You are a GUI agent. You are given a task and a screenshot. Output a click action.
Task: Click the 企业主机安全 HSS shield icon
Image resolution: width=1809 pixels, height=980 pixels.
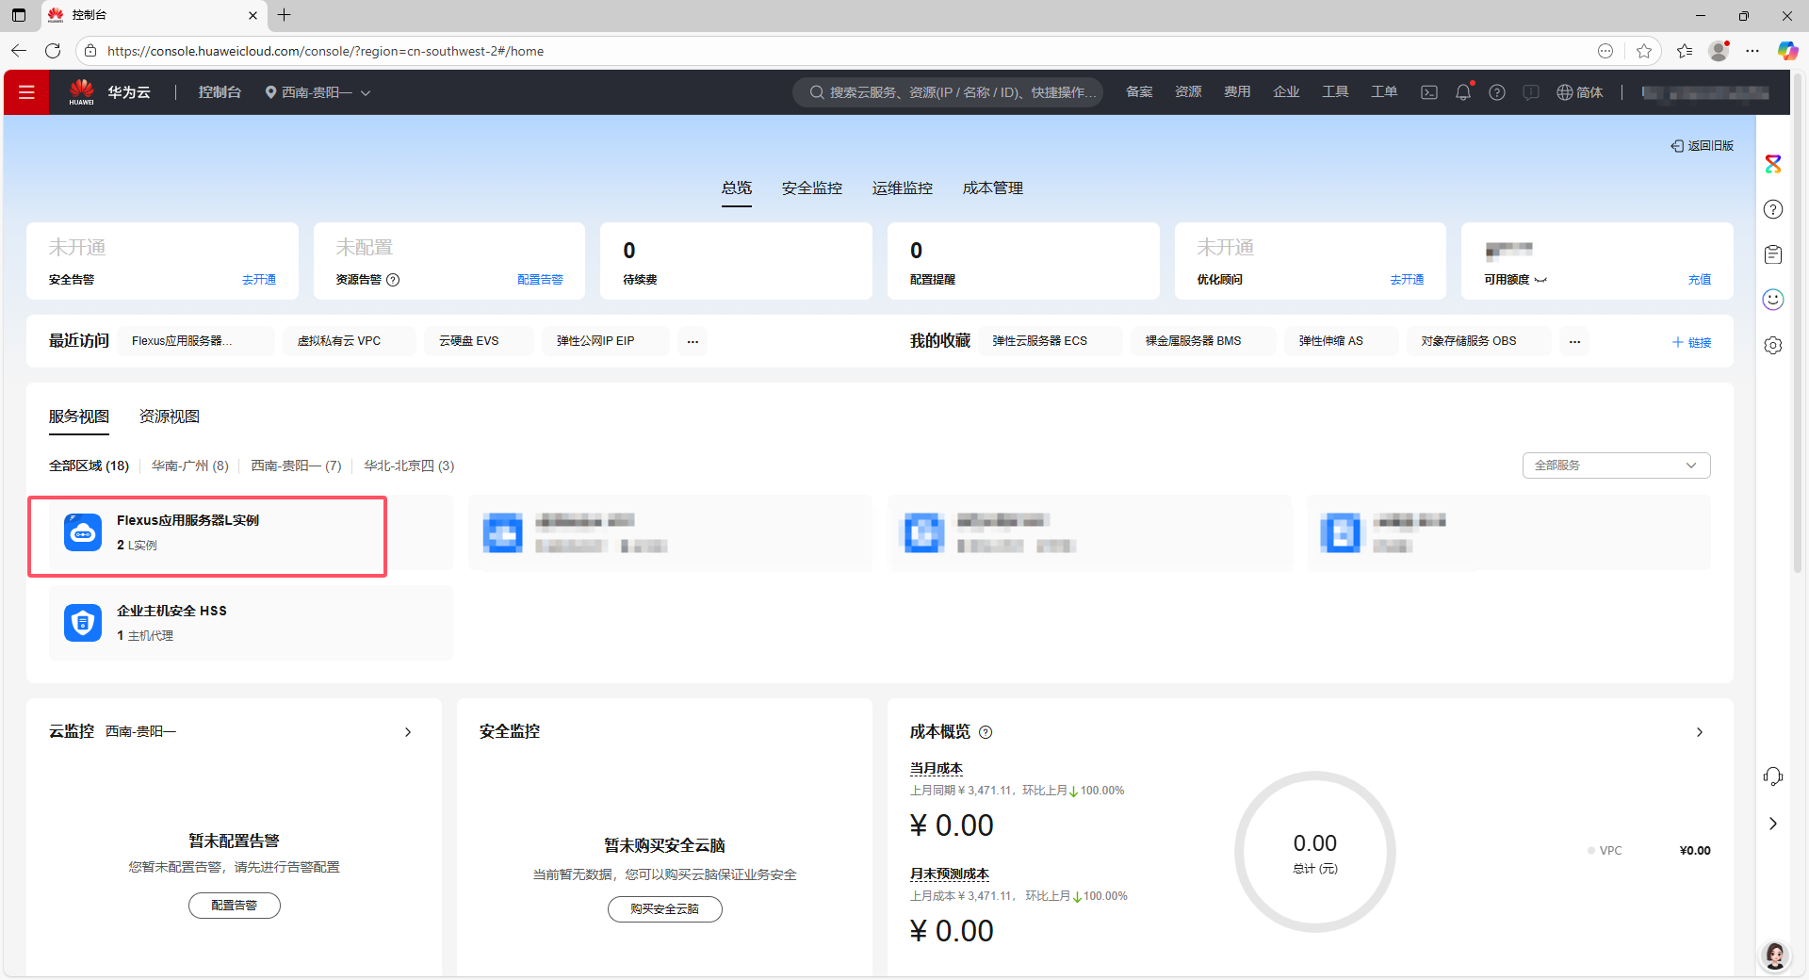[83, 622]
